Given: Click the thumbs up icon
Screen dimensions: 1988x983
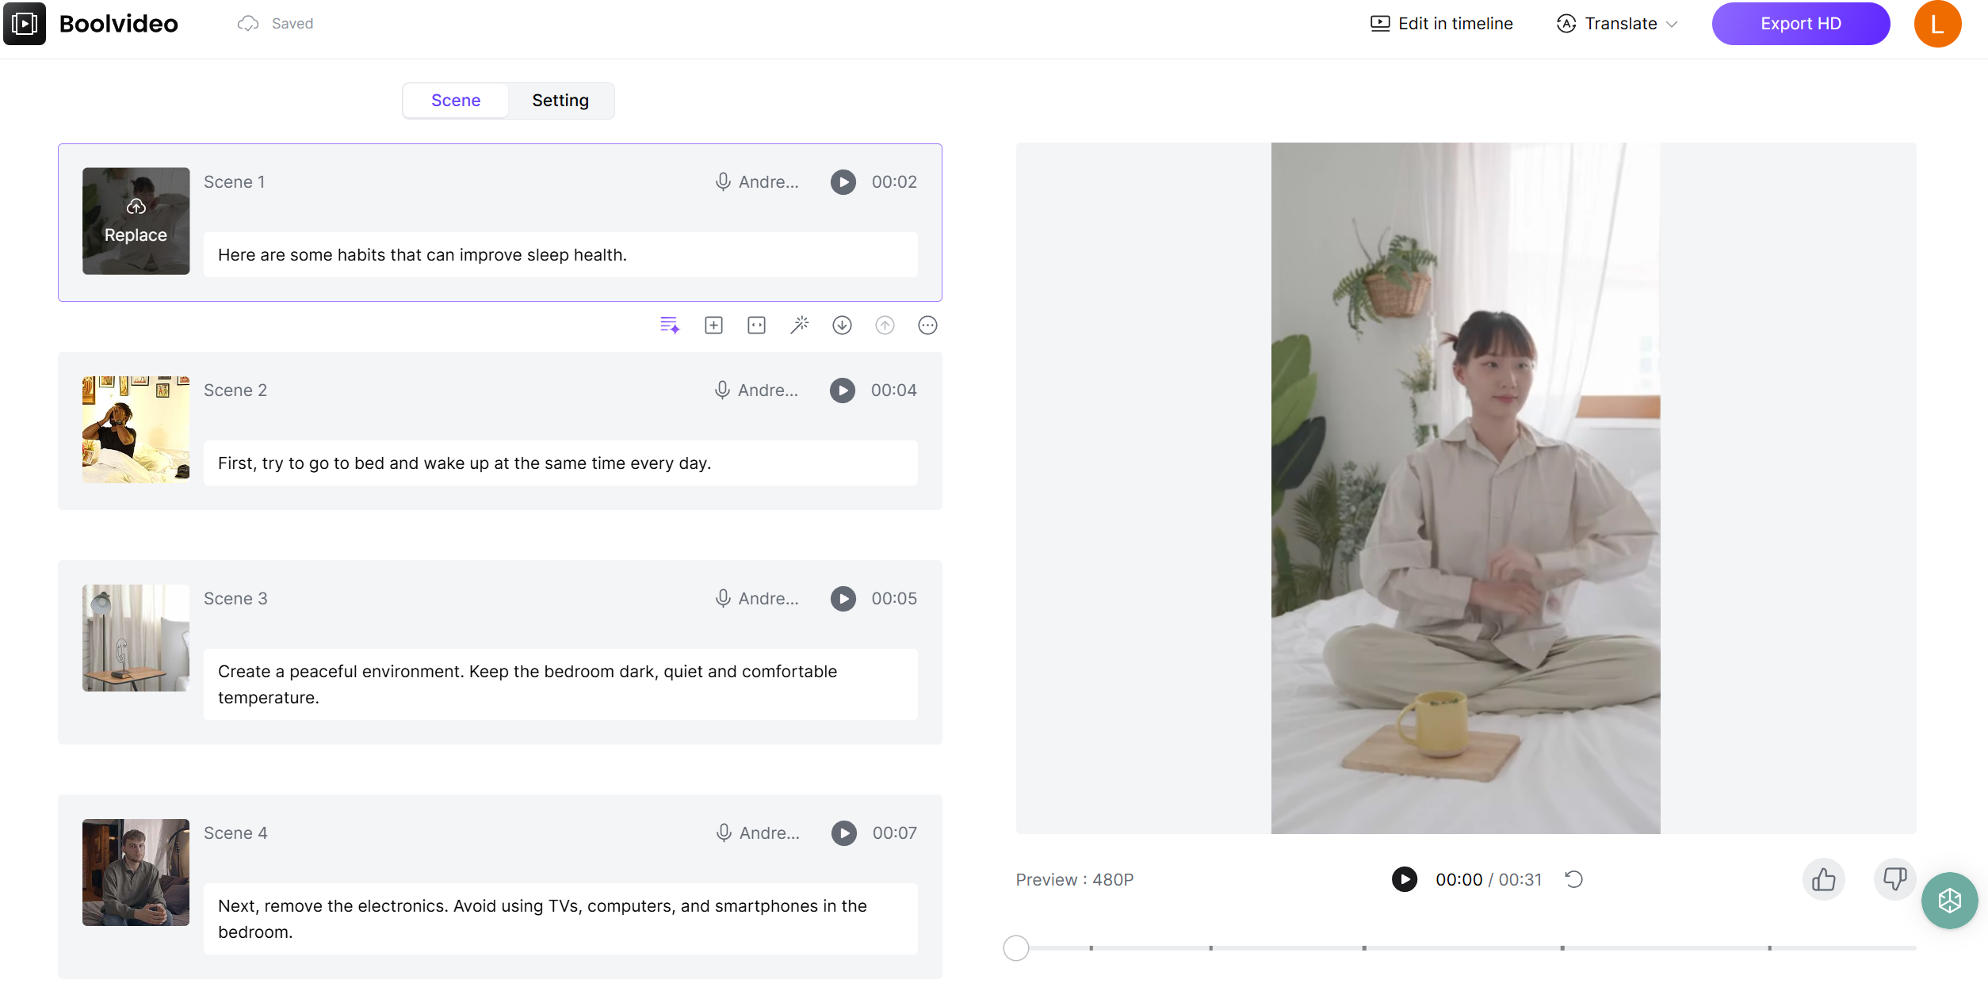Looking at the screenshot, I should click(1823, 879).
